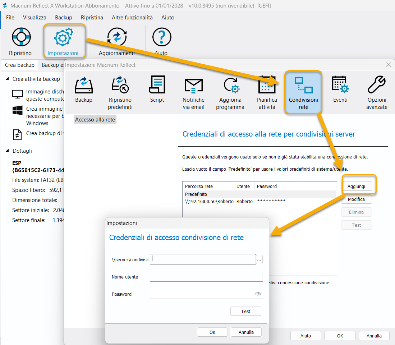This screenshot has height=345, width=395.
Task: Click the Macrium Reflect title bar logo
Action: click(x=5, y=5)
